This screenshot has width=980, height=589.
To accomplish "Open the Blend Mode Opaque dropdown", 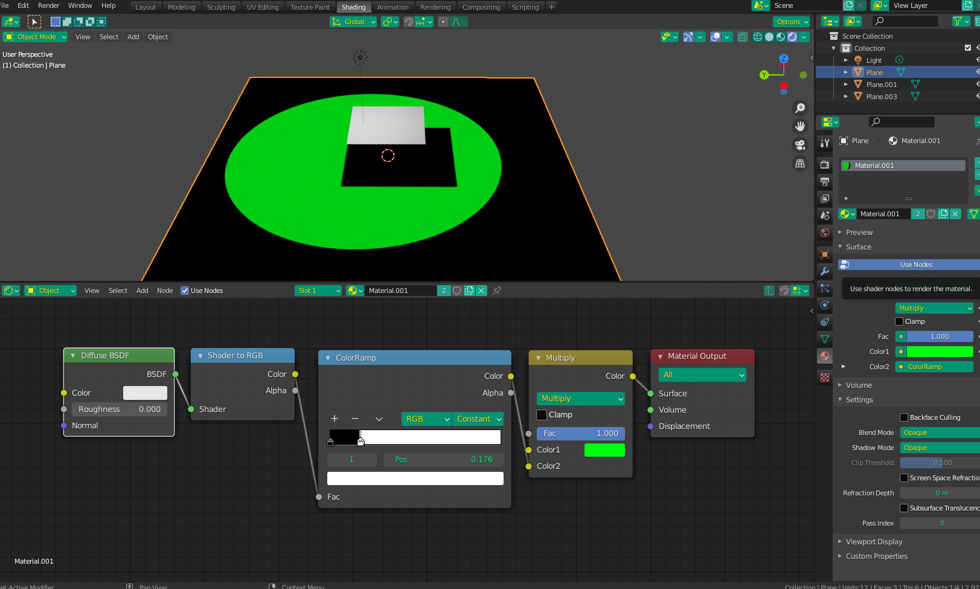I will pos(940,433).
